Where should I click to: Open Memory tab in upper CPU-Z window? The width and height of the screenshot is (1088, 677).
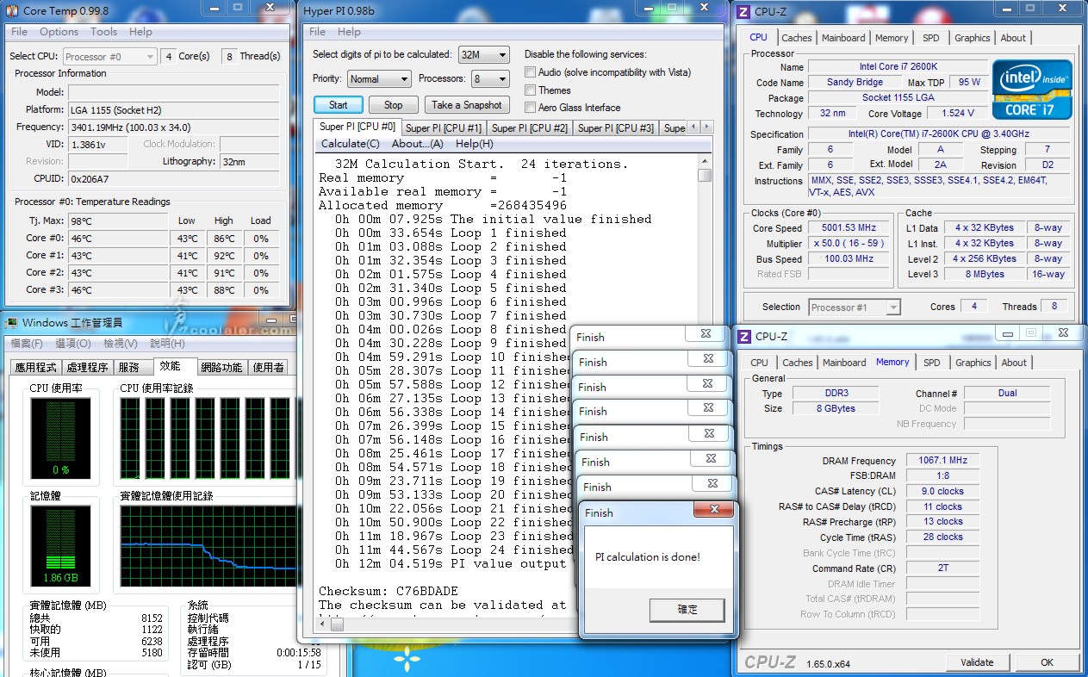tap(892, 38)
